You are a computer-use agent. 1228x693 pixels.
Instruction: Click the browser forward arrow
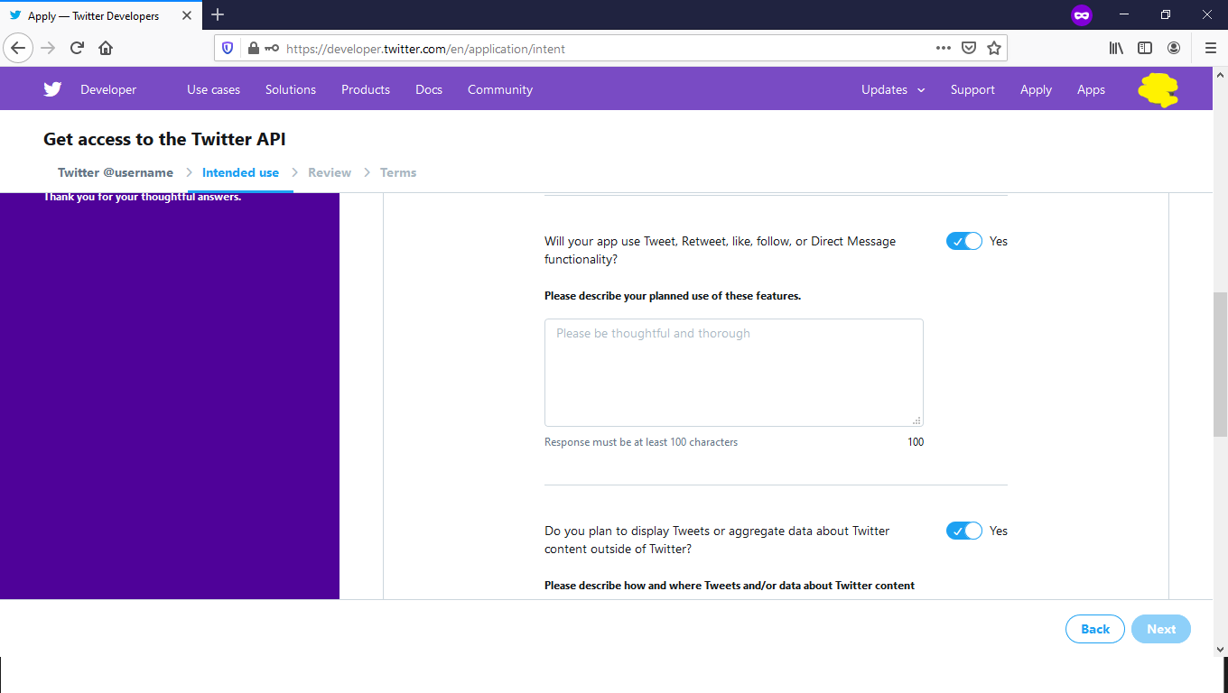click(x=48, y=48)
